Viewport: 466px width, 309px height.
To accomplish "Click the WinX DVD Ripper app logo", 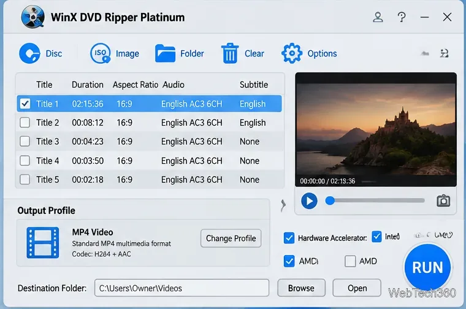I will pos(32,17).
